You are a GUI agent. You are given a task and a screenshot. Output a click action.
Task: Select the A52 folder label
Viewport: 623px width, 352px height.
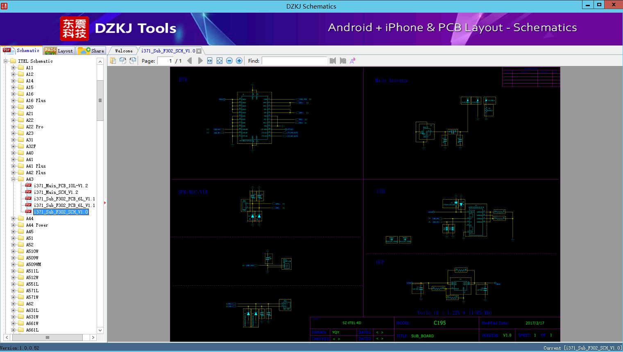point(29,245)
